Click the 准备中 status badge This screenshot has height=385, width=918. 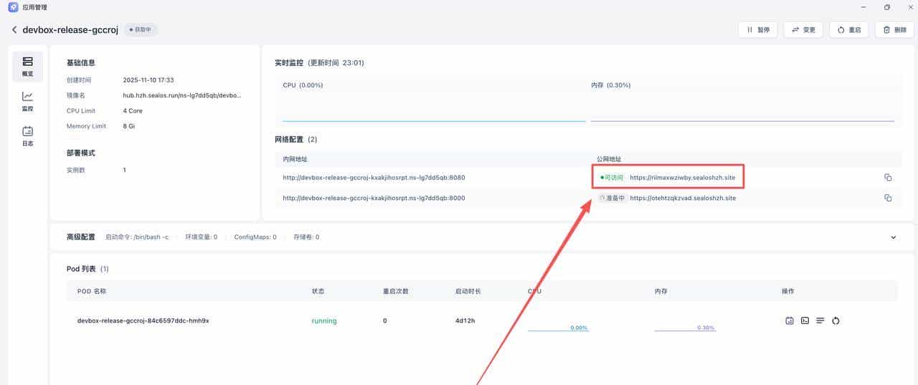pyautogui.click(x=612, y=198)
